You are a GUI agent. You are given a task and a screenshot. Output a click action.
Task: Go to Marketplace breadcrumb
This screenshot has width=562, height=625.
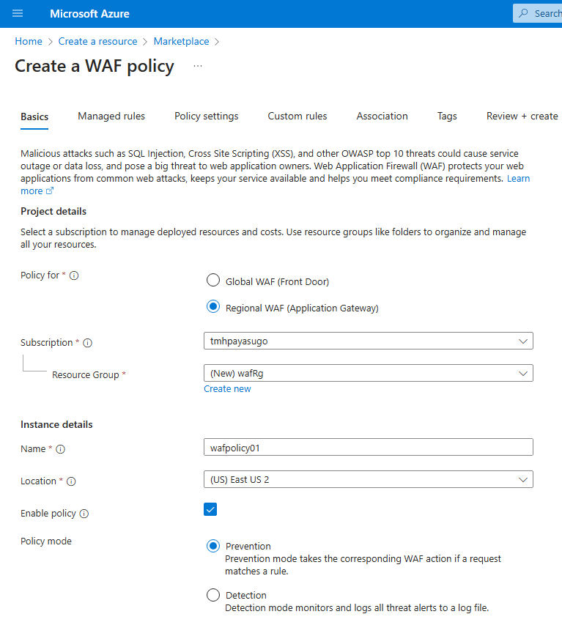[181, 41]
